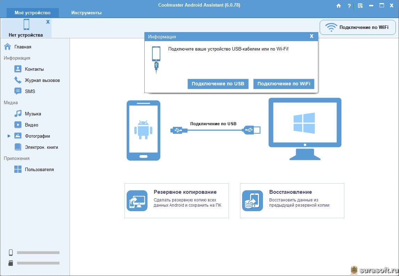Click the dialog message about USB-кабелем
The height and width of the screenshot is (276, 399).
click(228, 49)
